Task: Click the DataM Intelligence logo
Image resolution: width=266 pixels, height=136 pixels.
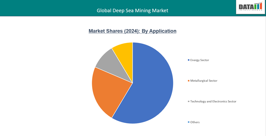Action: 250,7
